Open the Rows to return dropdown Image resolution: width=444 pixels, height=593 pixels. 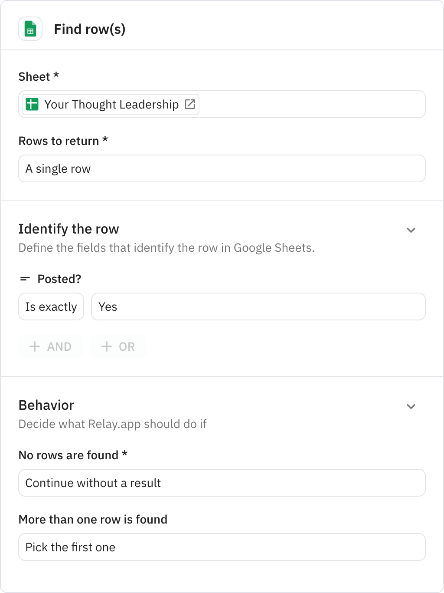point(222,168)
